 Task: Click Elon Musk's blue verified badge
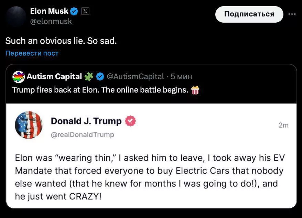[74, 11]
